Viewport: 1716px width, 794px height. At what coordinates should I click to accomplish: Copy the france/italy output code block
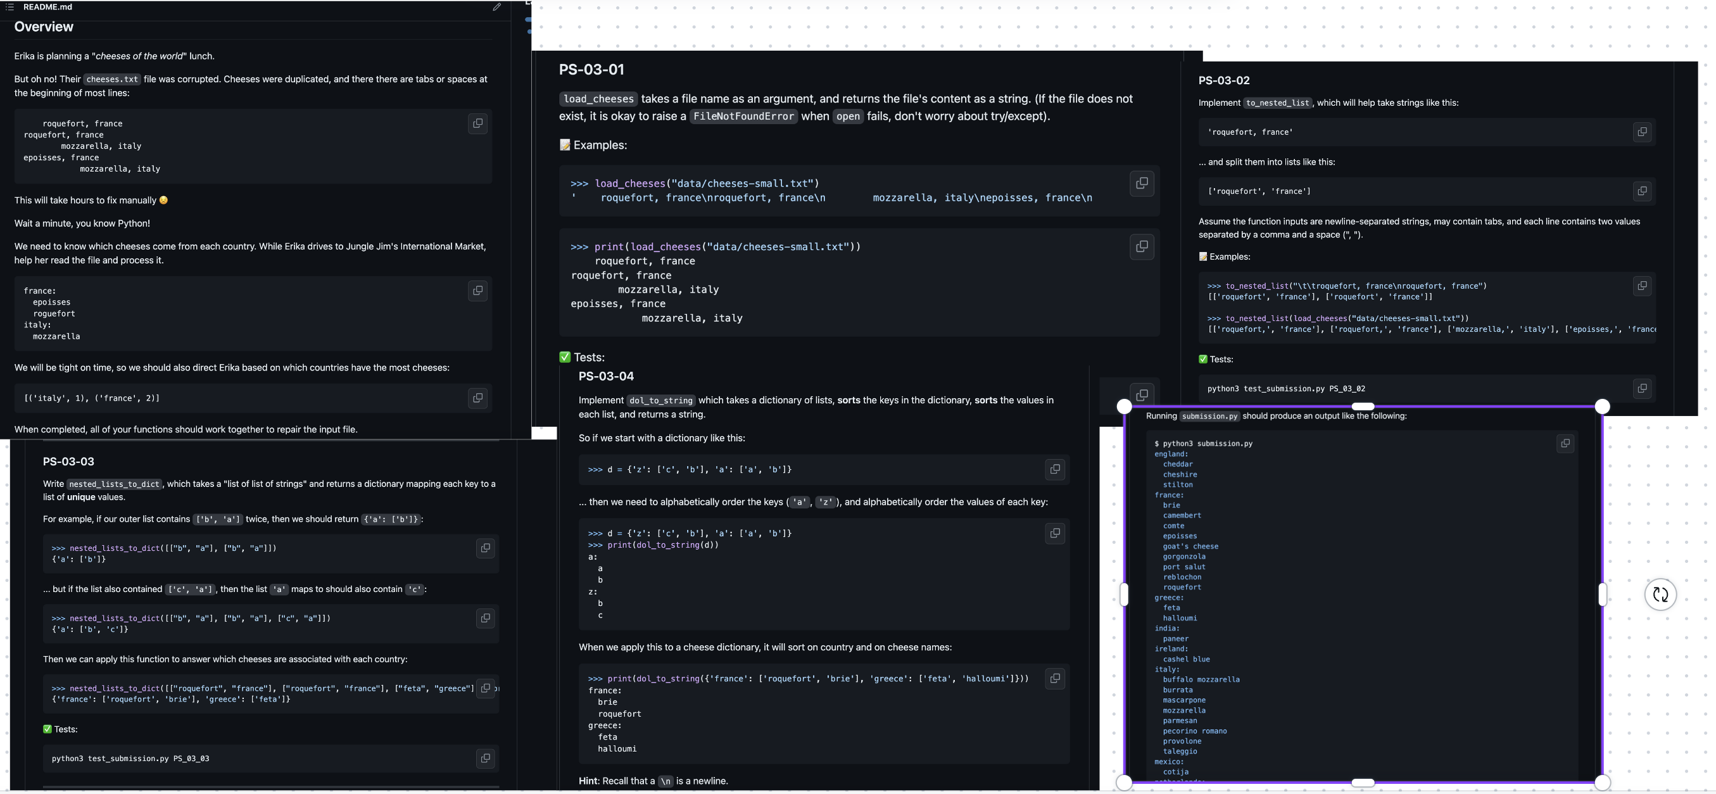477,291
